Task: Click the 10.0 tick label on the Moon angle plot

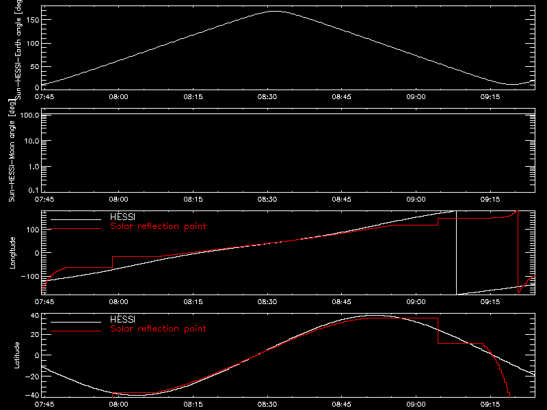Action: pyautogui.click(x=31, y=141)
